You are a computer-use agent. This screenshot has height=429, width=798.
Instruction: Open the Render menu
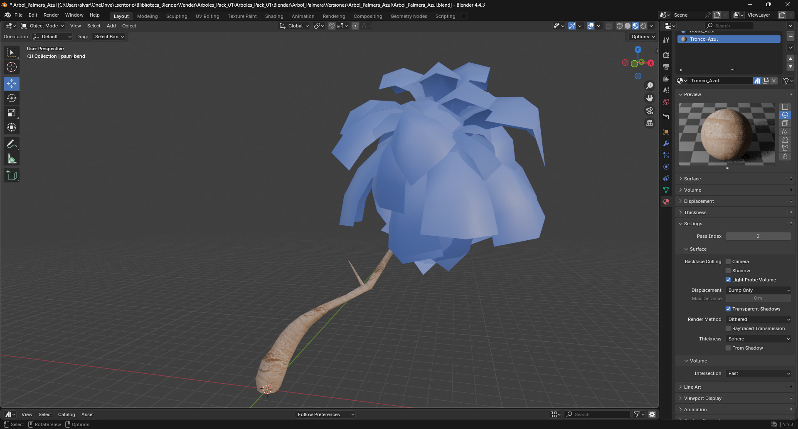click(51, 15)
